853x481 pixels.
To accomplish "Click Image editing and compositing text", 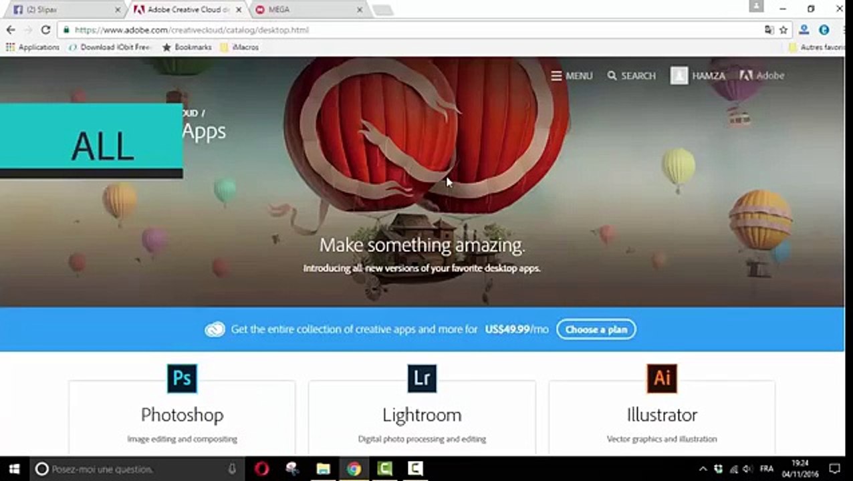I will click(182, 439).
